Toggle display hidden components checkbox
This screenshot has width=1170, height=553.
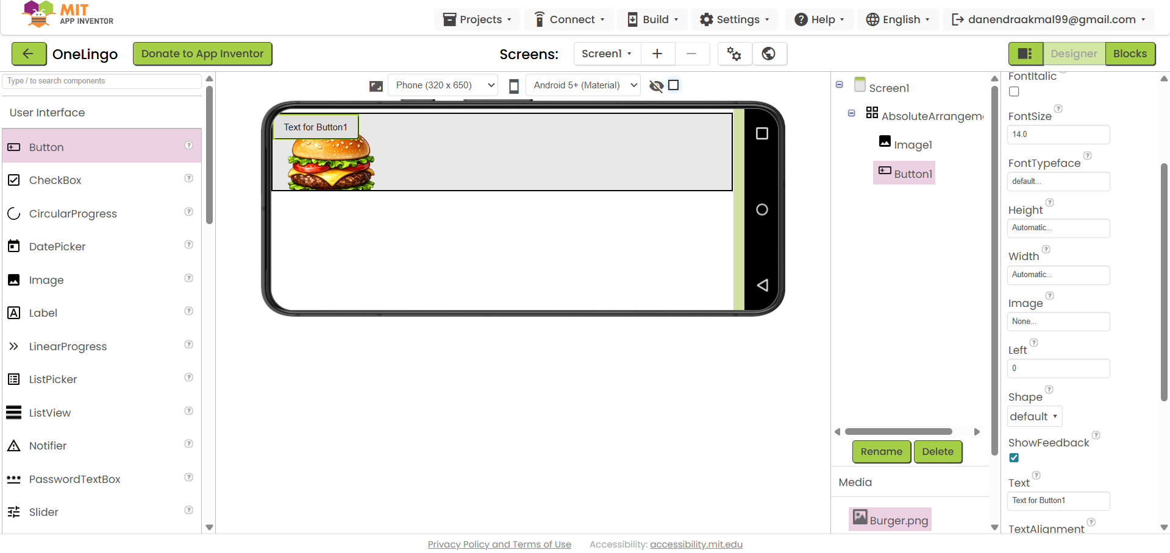[x=674, y=85]
